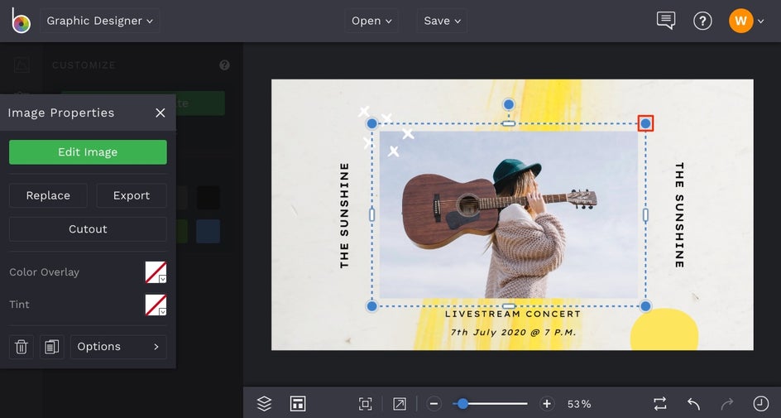Undo with the undo arrow
This screenshot has width=781, height=418.
[x=693, y=404]
